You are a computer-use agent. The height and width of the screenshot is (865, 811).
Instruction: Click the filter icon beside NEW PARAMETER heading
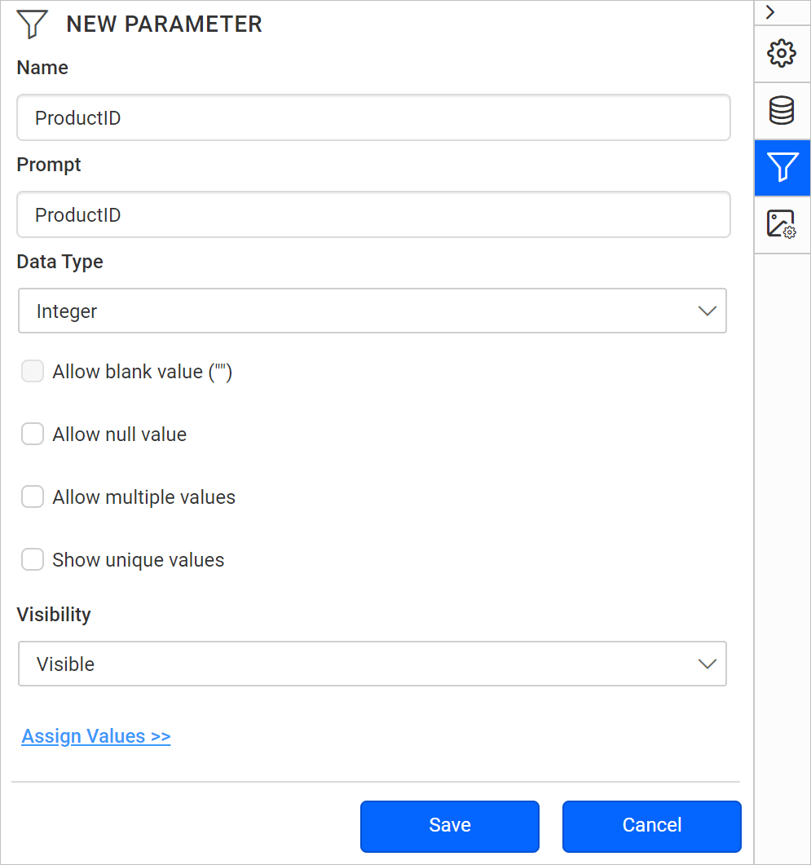(x=31, y=24)
